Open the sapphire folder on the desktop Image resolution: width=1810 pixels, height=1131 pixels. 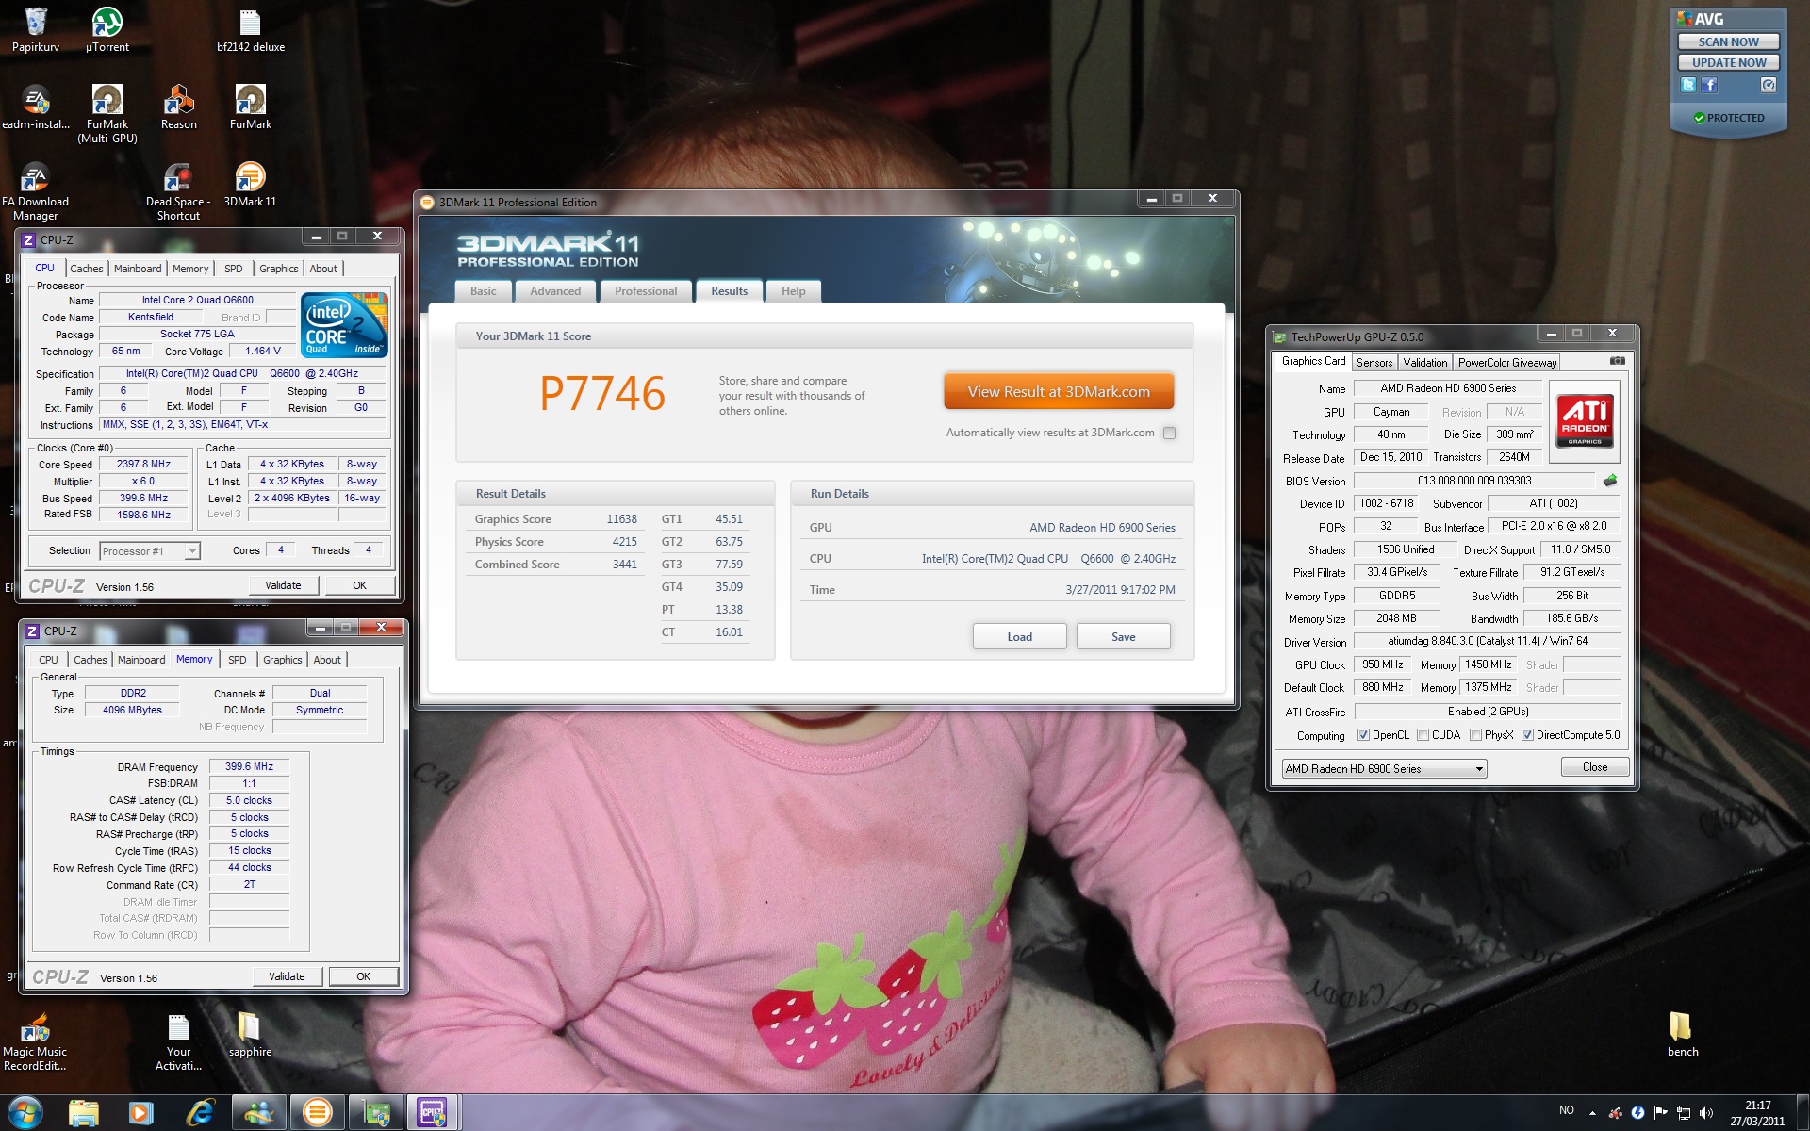point(250,1035)
